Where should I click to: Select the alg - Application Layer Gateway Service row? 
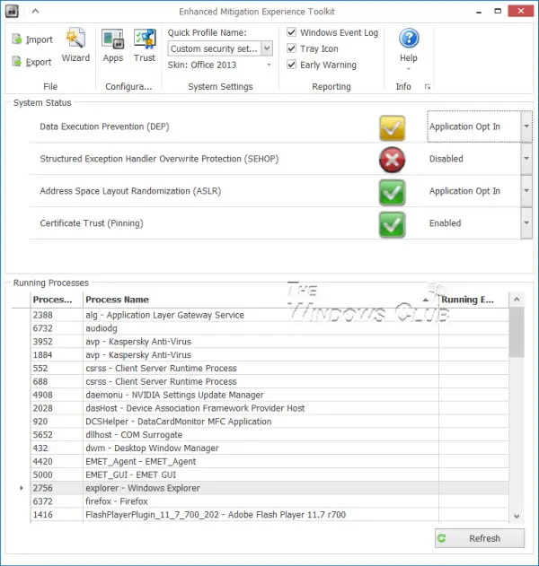(x=269, y=315)
